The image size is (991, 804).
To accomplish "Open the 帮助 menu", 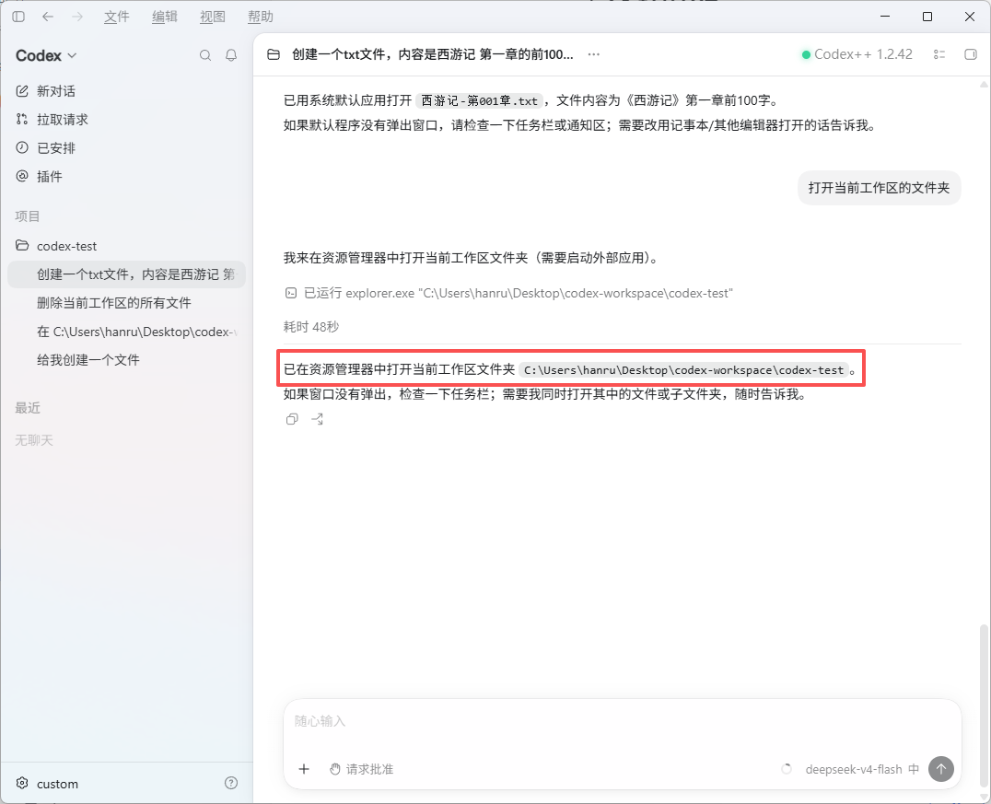I will 261,17.
